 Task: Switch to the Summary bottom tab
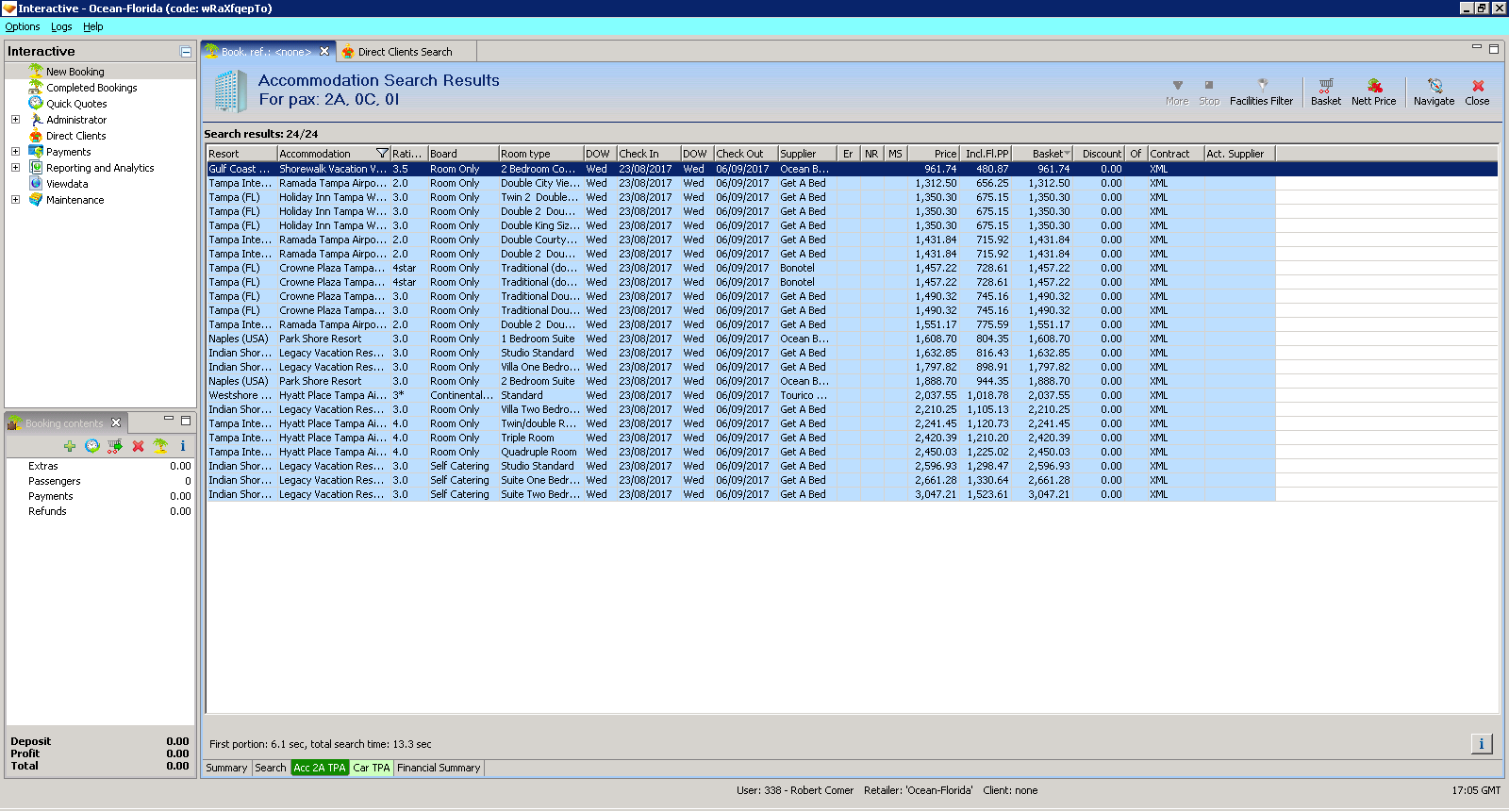click(226, 768)
